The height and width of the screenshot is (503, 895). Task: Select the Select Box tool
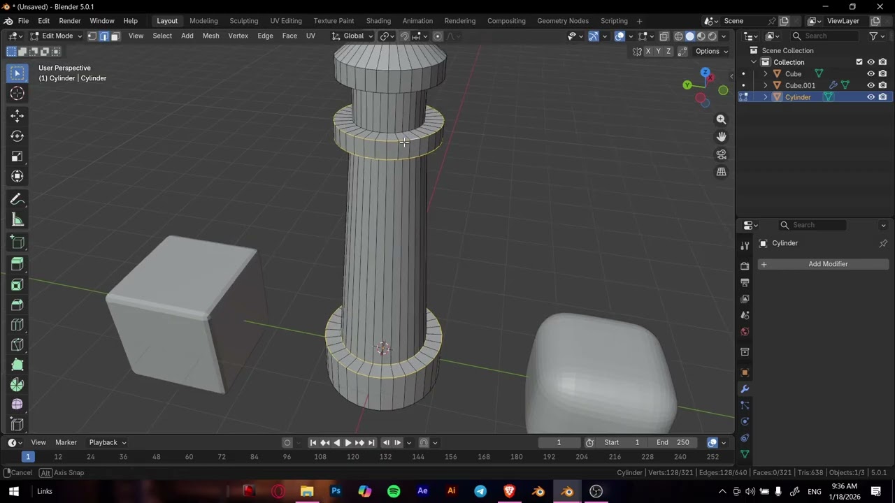tap(17, 73)
